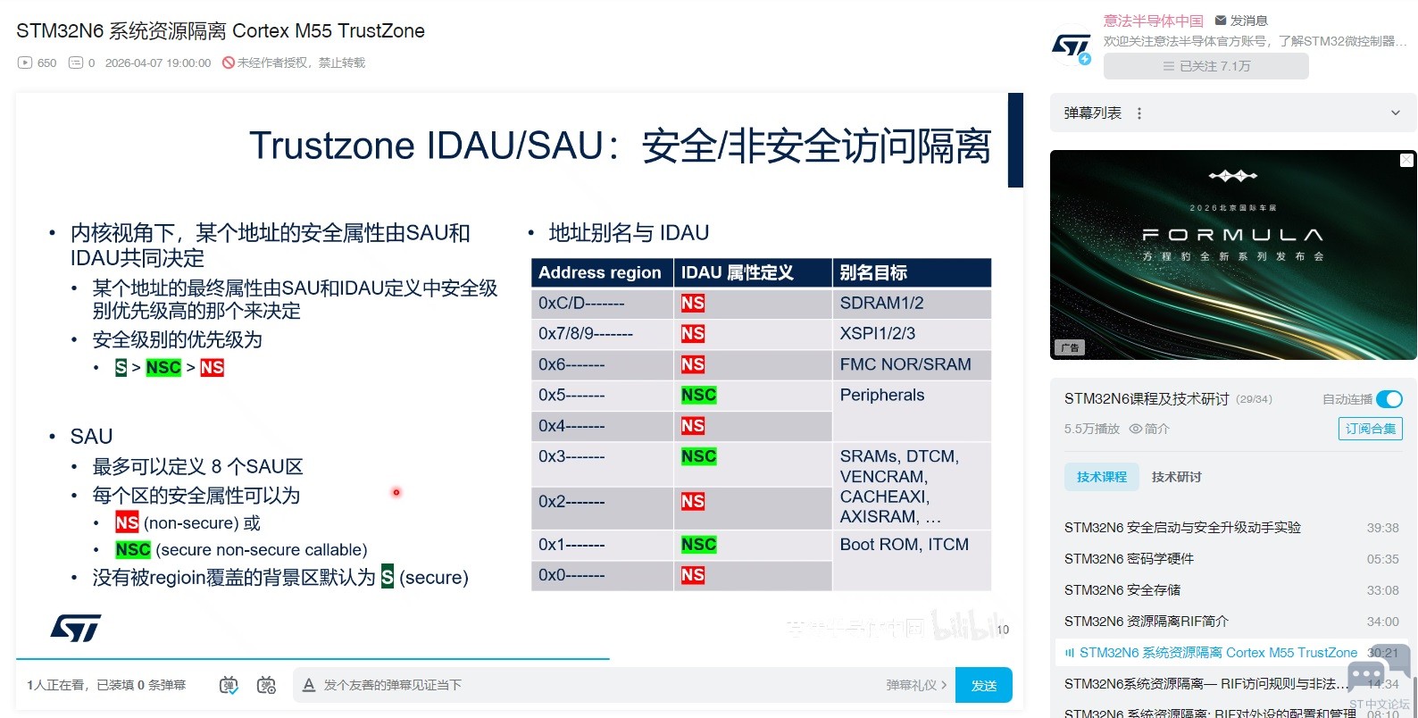Click the STM32N6课程及技术研讨 collection title

click(x=1147, y=399)
